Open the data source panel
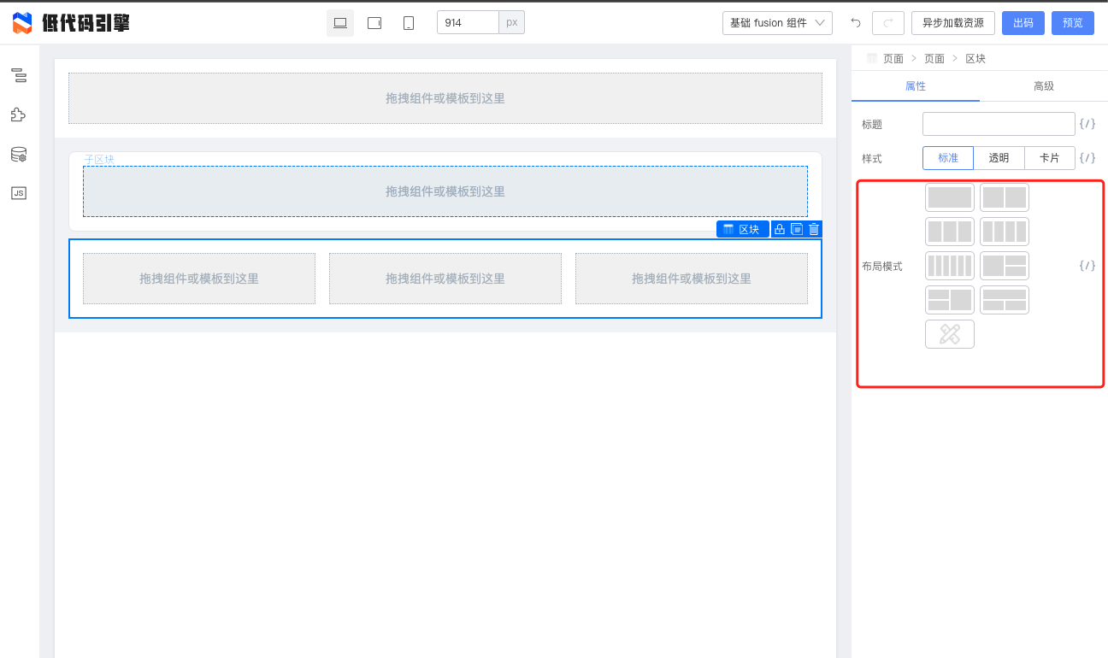The height and width of the screenshot is (658, 1108). 18,154
